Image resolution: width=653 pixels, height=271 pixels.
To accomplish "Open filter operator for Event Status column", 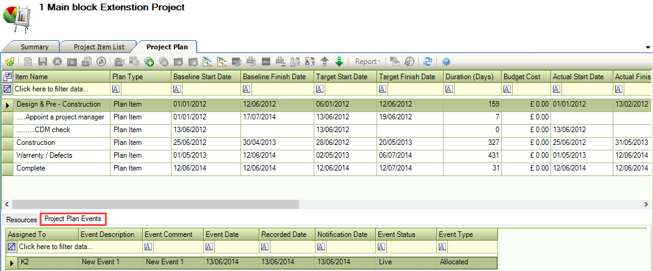I will point(381,247).
